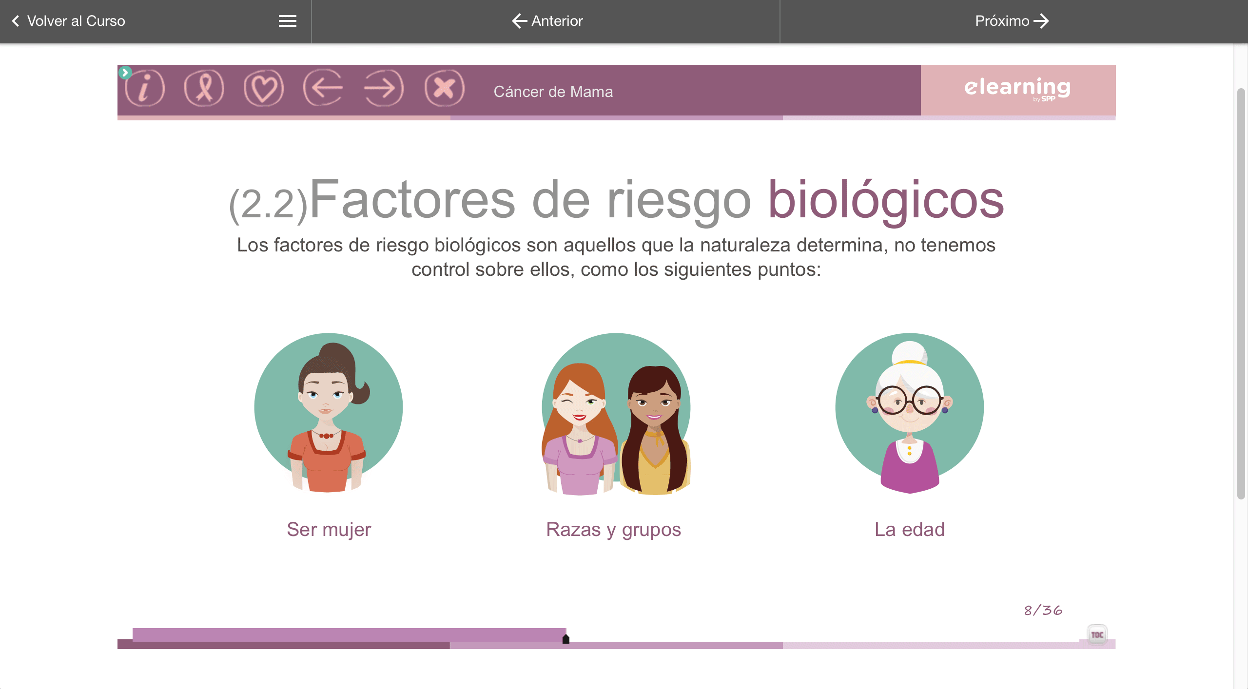Click the Cáncer de Mama title
Screen dimensions: 1248x689
click(553, 92)
